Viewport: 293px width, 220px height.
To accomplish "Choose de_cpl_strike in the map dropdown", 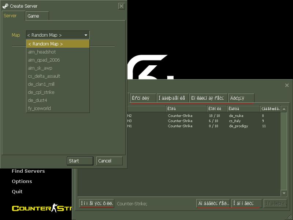I will pos(58,92).
